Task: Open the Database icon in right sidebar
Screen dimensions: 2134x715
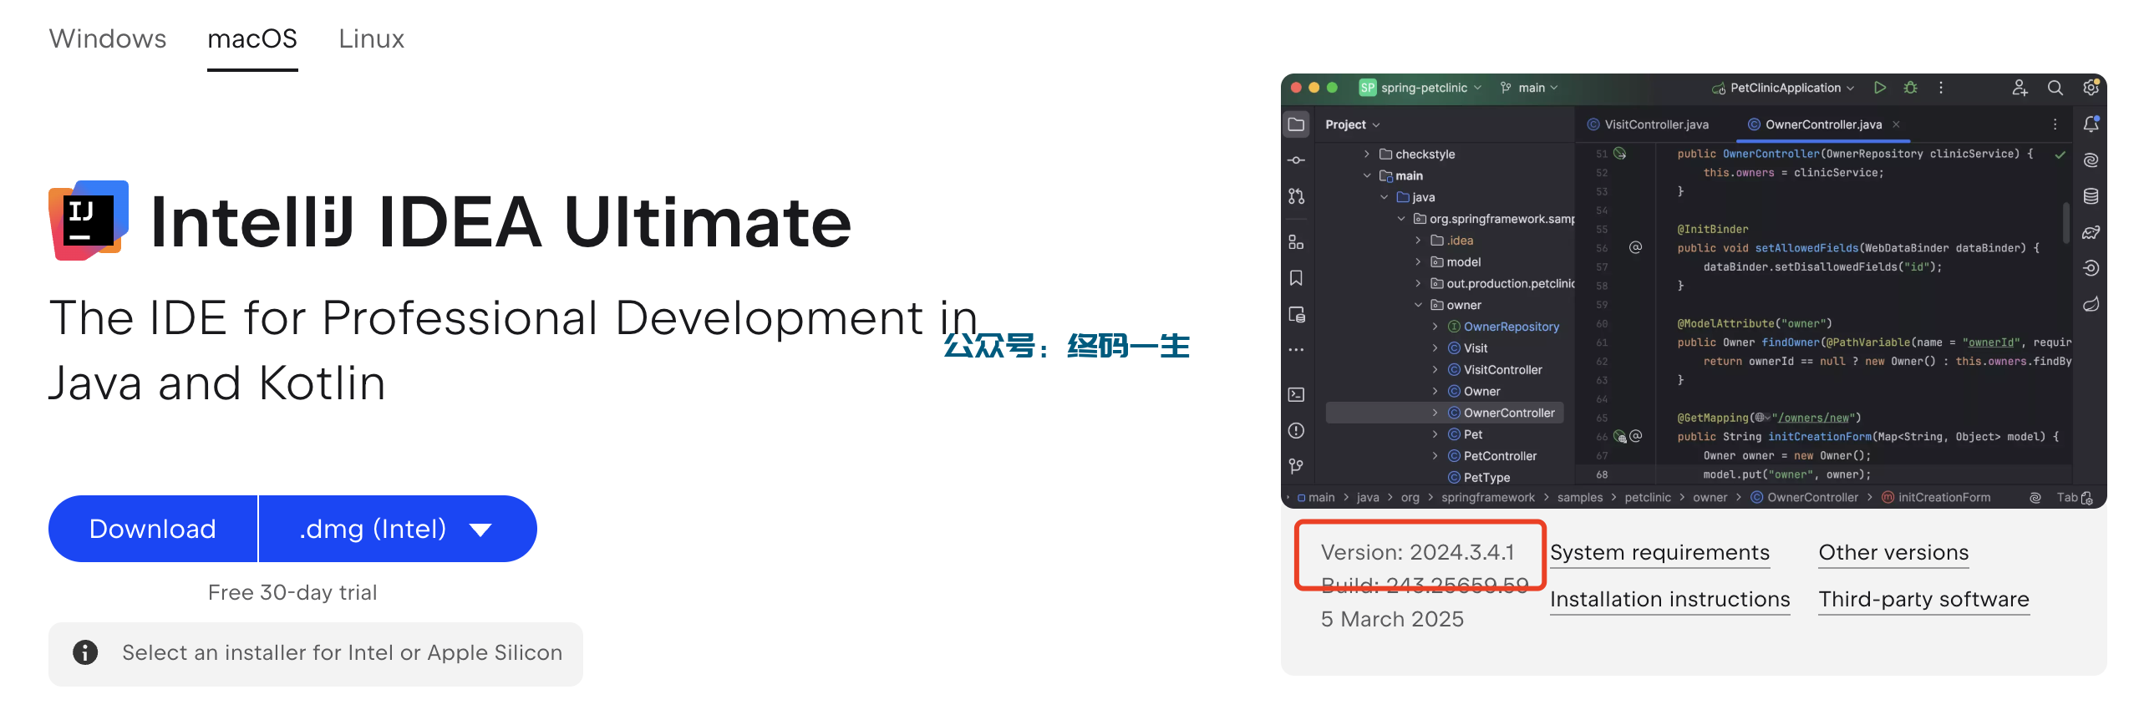Action: [2091, 196]
